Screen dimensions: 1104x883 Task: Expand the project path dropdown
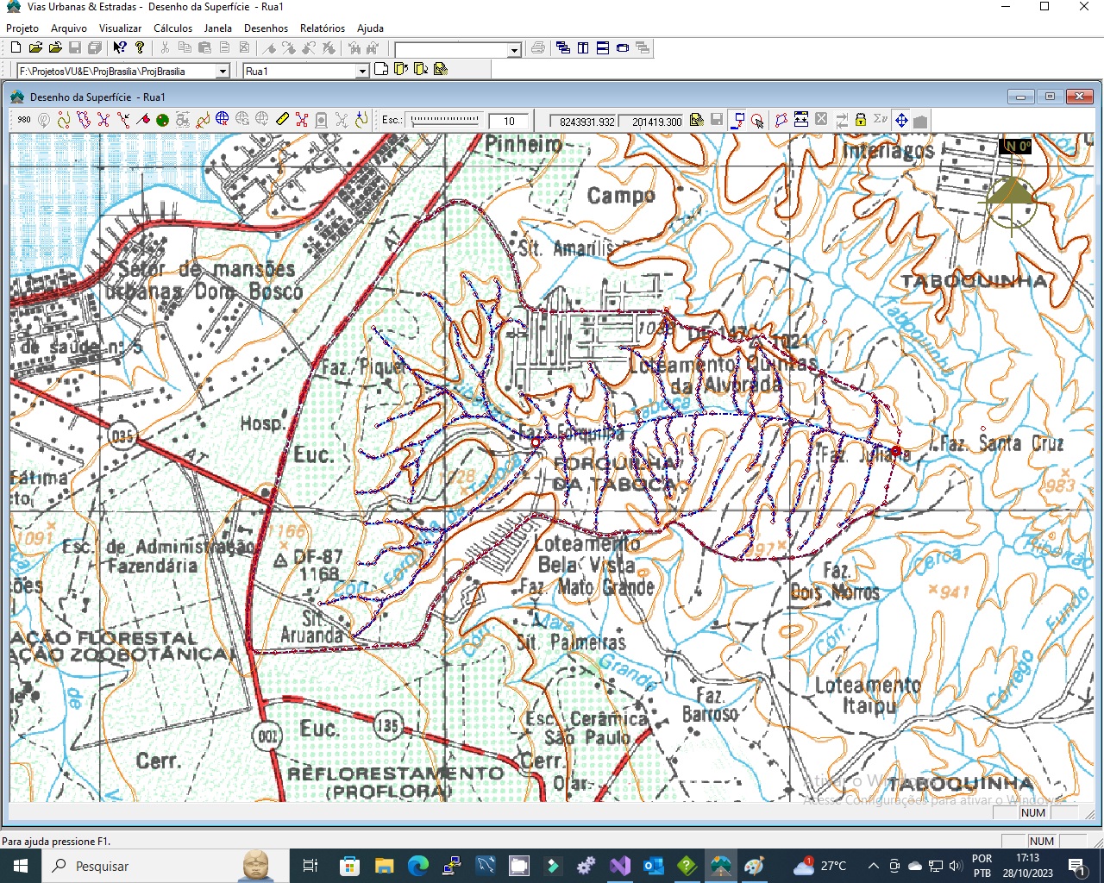223,72
